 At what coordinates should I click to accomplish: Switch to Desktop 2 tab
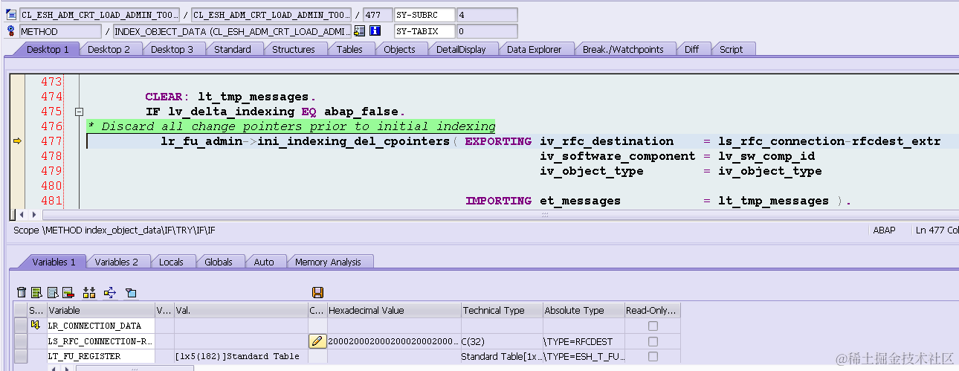(109, 49)
